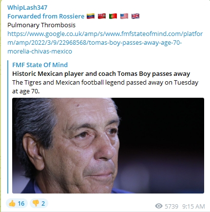Click the Pulmonary Thrombosis message text
210x212 pixels.
pyautogui.click(x=41, y=25)
